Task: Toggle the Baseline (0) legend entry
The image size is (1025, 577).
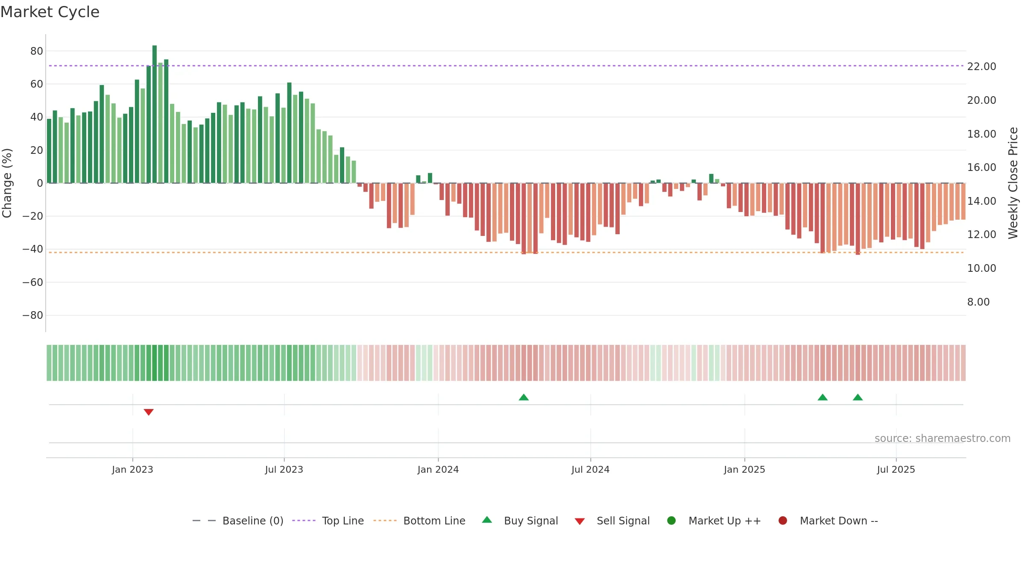Action: pyautogui.click(x=238, y=521)
